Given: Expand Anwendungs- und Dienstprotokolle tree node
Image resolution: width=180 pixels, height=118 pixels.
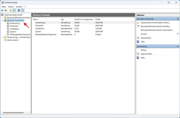Looking at the screenshot, I should coord(2,37).
